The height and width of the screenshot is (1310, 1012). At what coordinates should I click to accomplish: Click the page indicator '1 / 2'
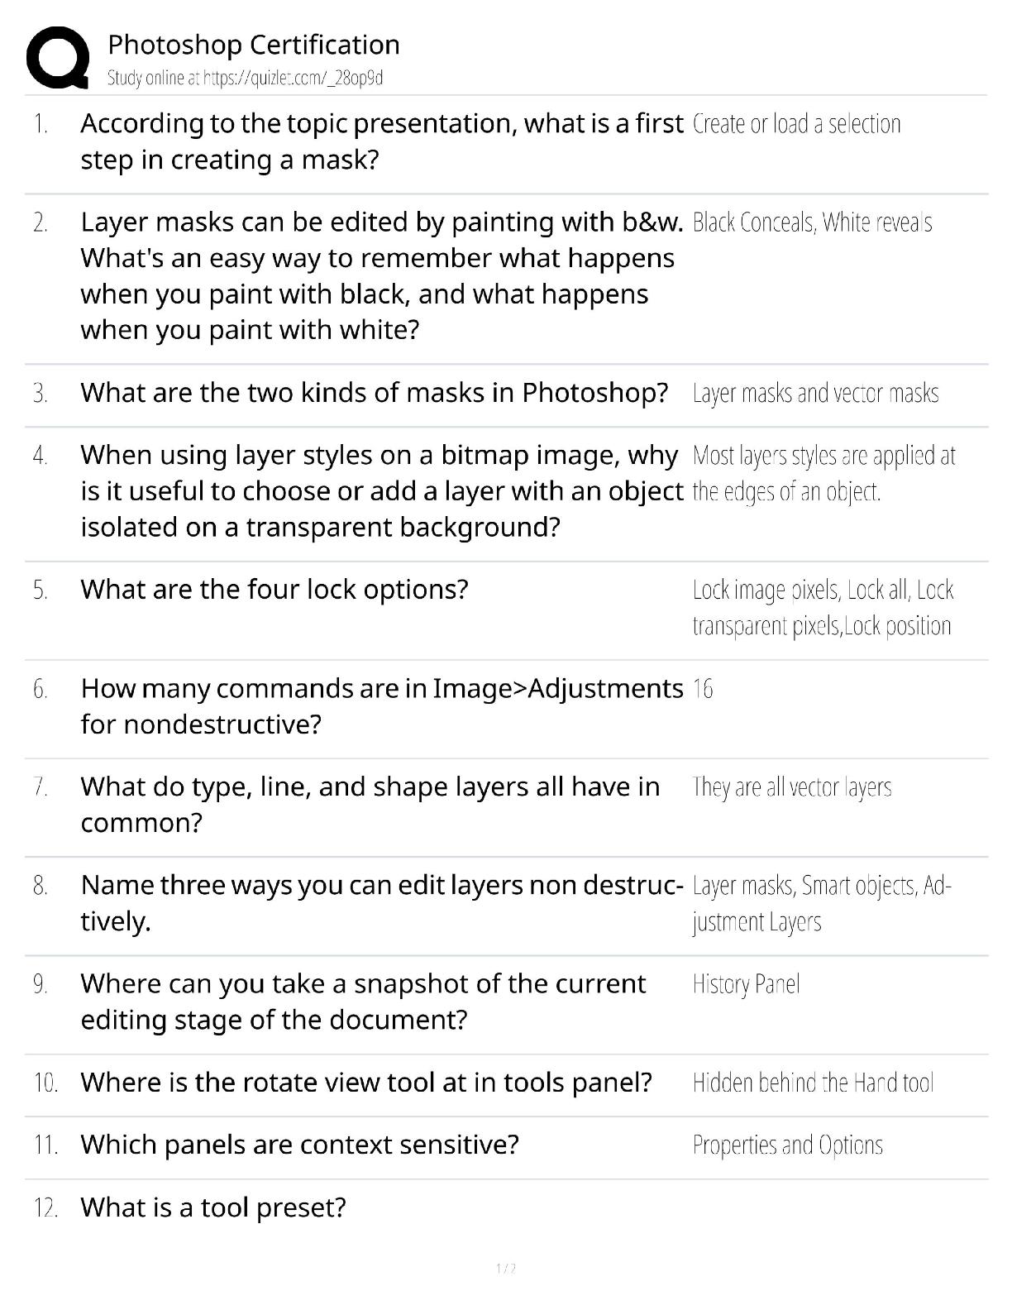(x=505, y=1269)
